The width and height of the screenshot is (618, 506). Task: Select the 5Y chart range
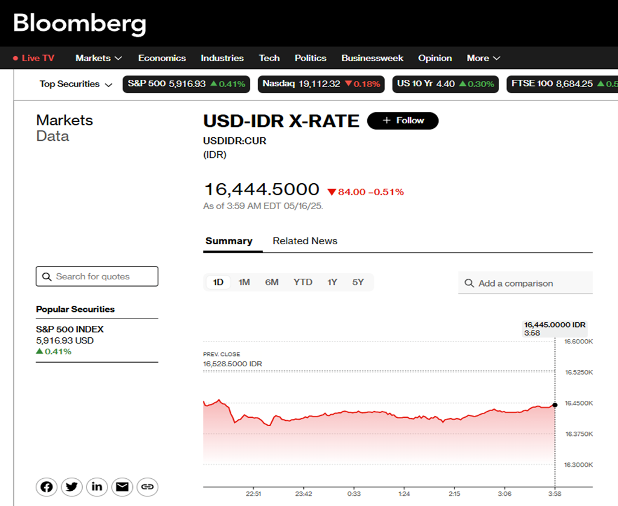point(358,282)
